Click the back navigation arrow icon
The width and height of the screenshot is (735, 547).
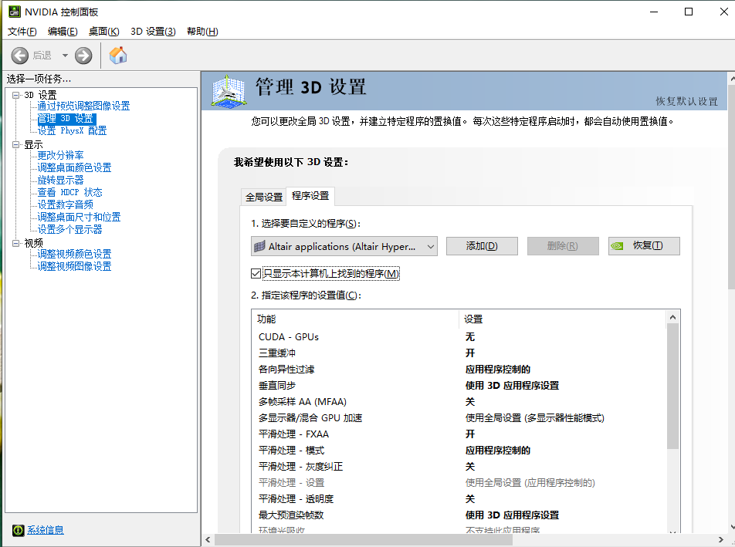point(21,55)
